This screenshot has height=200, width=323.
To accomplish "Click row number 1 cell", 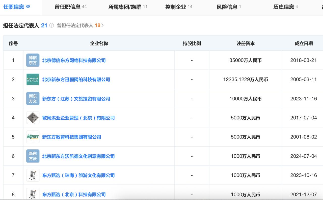I will [x=13, y=60].
